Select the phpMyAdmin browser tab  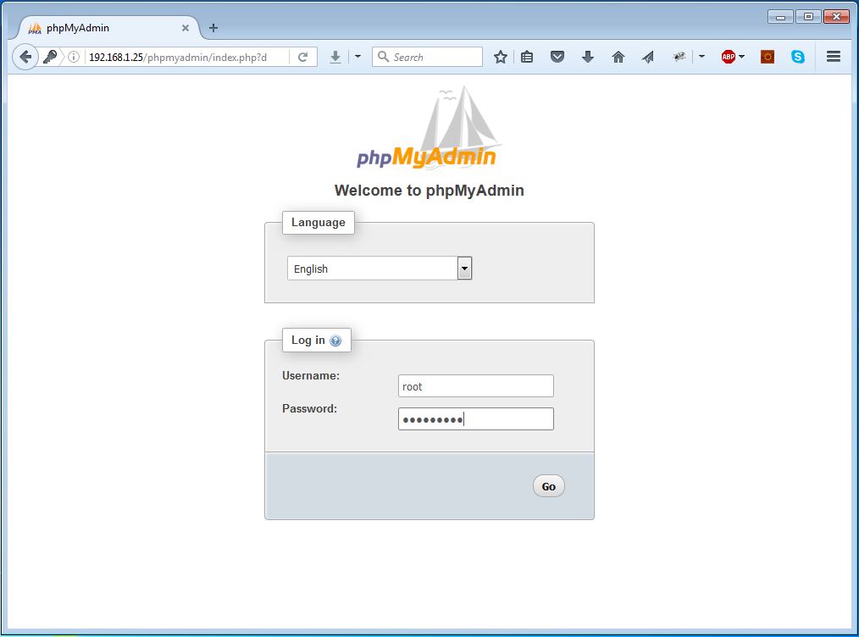(x=109, y=27)
